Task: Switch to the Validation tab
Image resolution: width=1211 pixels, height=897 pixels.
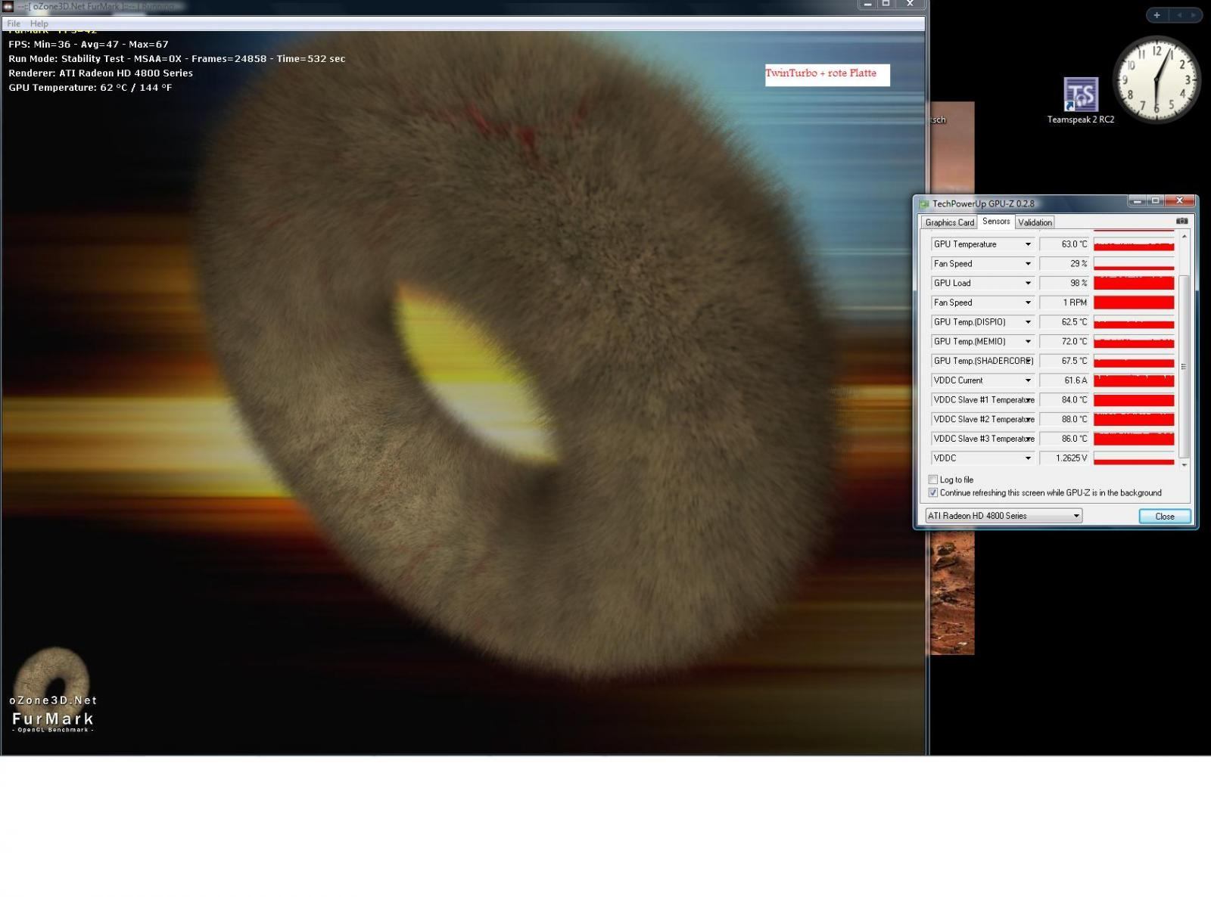Action: pos(1035,222)
